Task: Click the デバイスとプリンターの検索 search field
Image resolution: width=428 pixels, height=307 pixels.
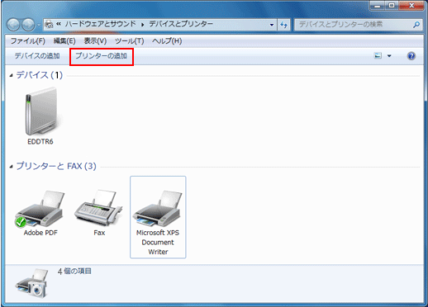Action: pyautogui.click(x=354, y=25)
